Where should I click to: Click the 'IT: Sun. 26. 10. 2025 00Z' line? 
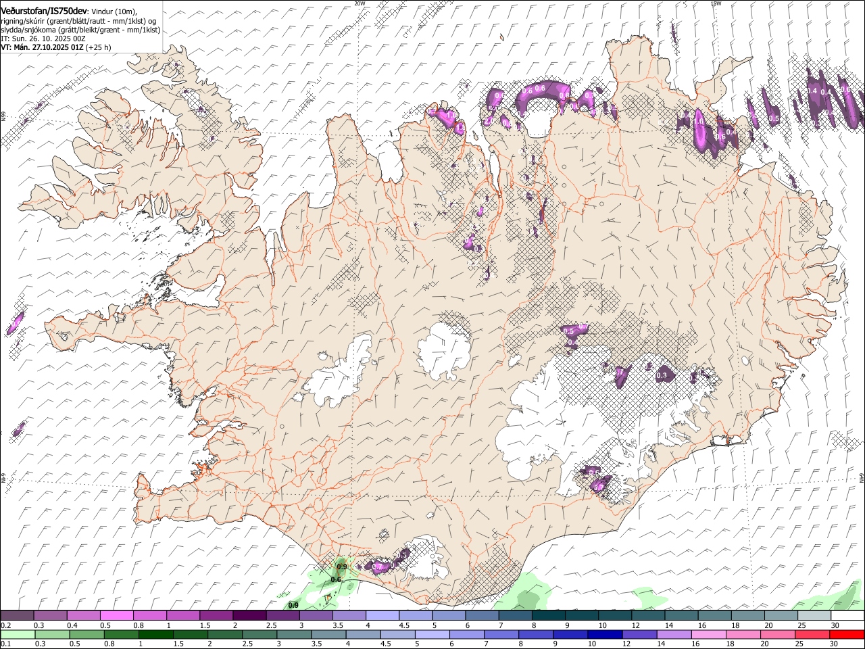click(43, 39)
